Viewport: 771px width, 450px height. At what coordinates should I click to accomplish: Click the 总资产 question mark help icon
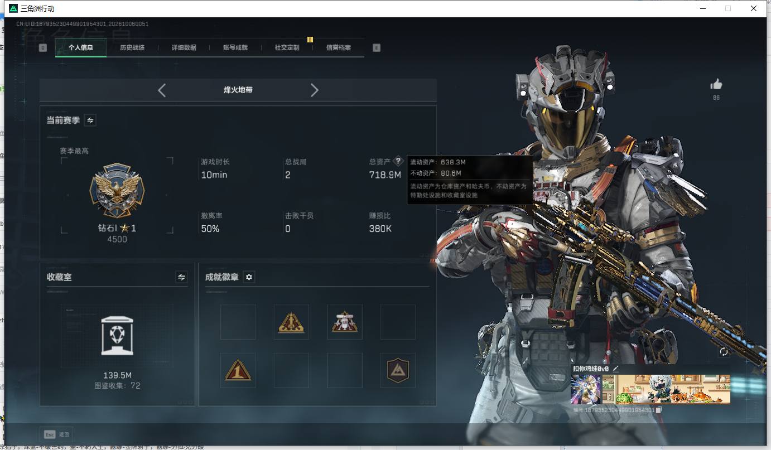point(398,161)
